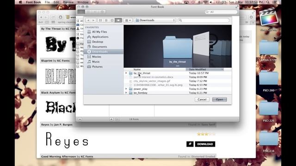This screenshot has width=296, height=166.
Task: Click the Wi-Fi status icon
Action: pyautogui.click(x=205, y=2)
